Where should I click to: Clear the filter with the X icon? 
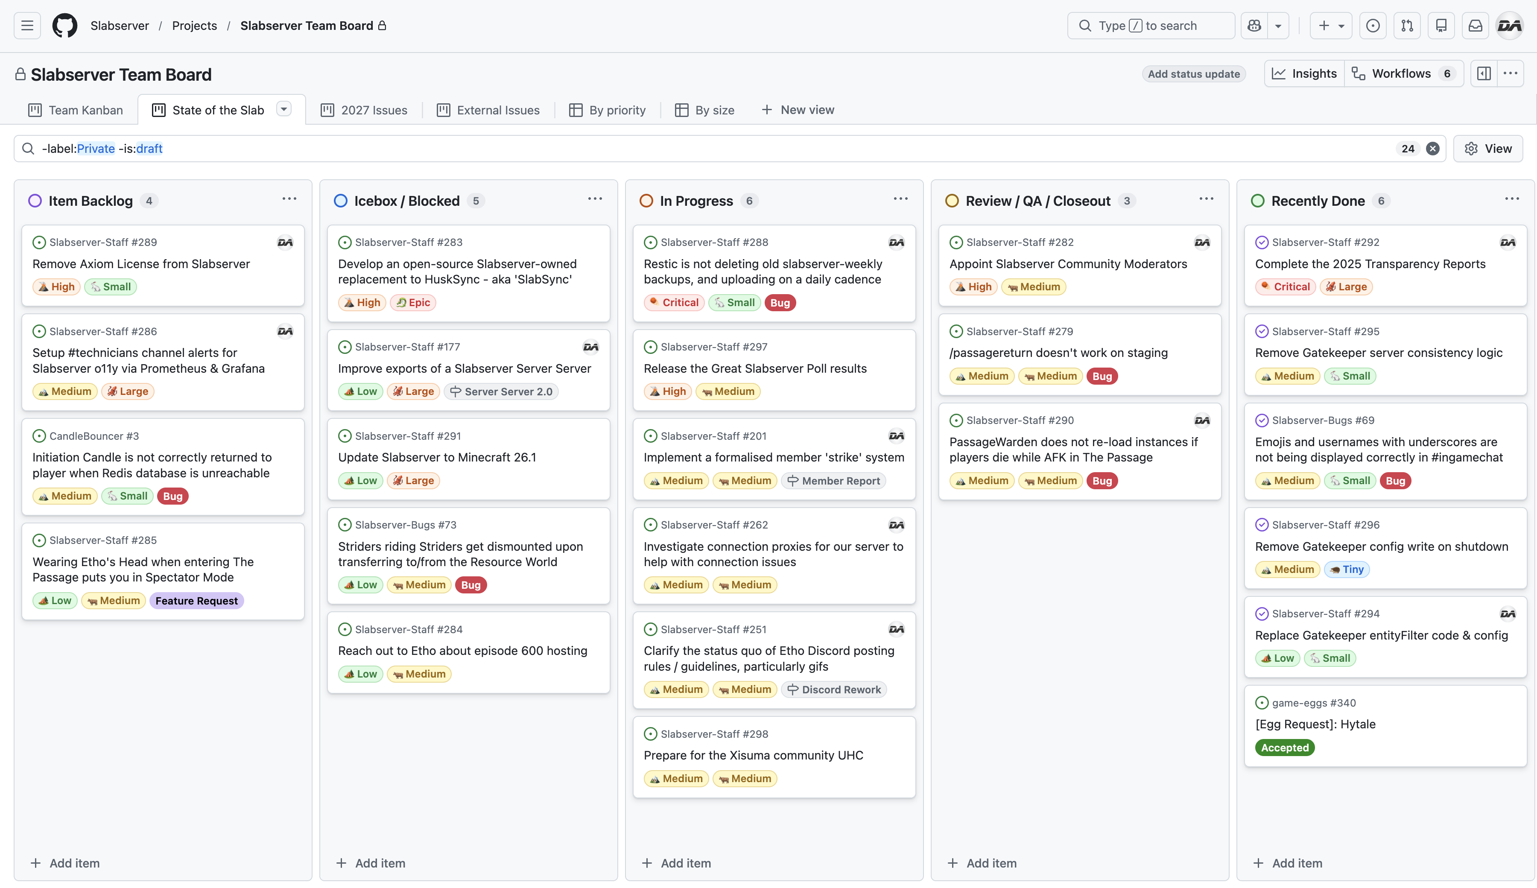point(1433,149)
